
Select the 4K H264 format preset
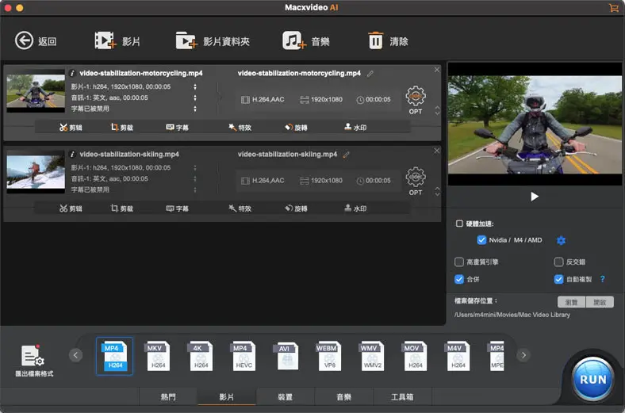click(201, 358)
